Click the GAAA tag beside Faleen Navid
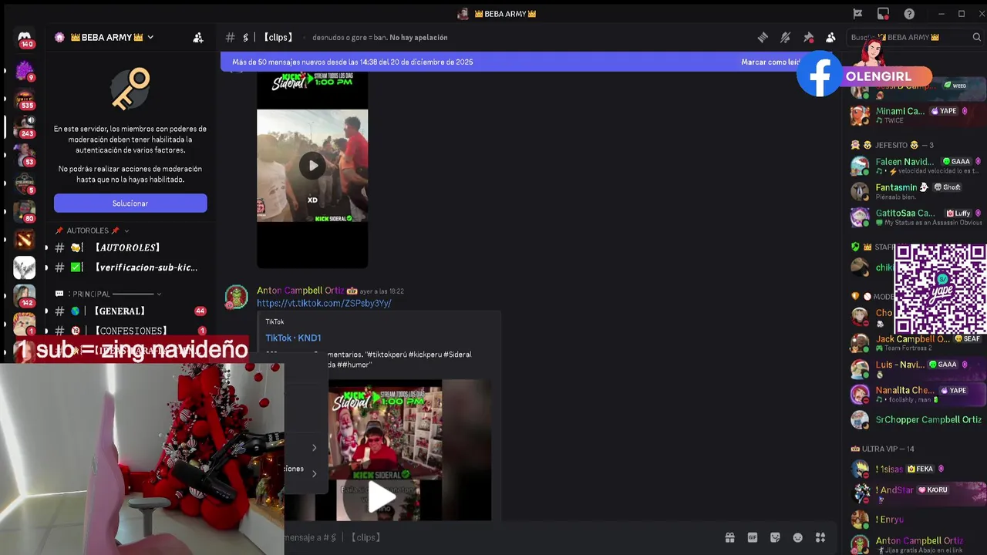This screenshot has width=987, height=555. (957, 162)
